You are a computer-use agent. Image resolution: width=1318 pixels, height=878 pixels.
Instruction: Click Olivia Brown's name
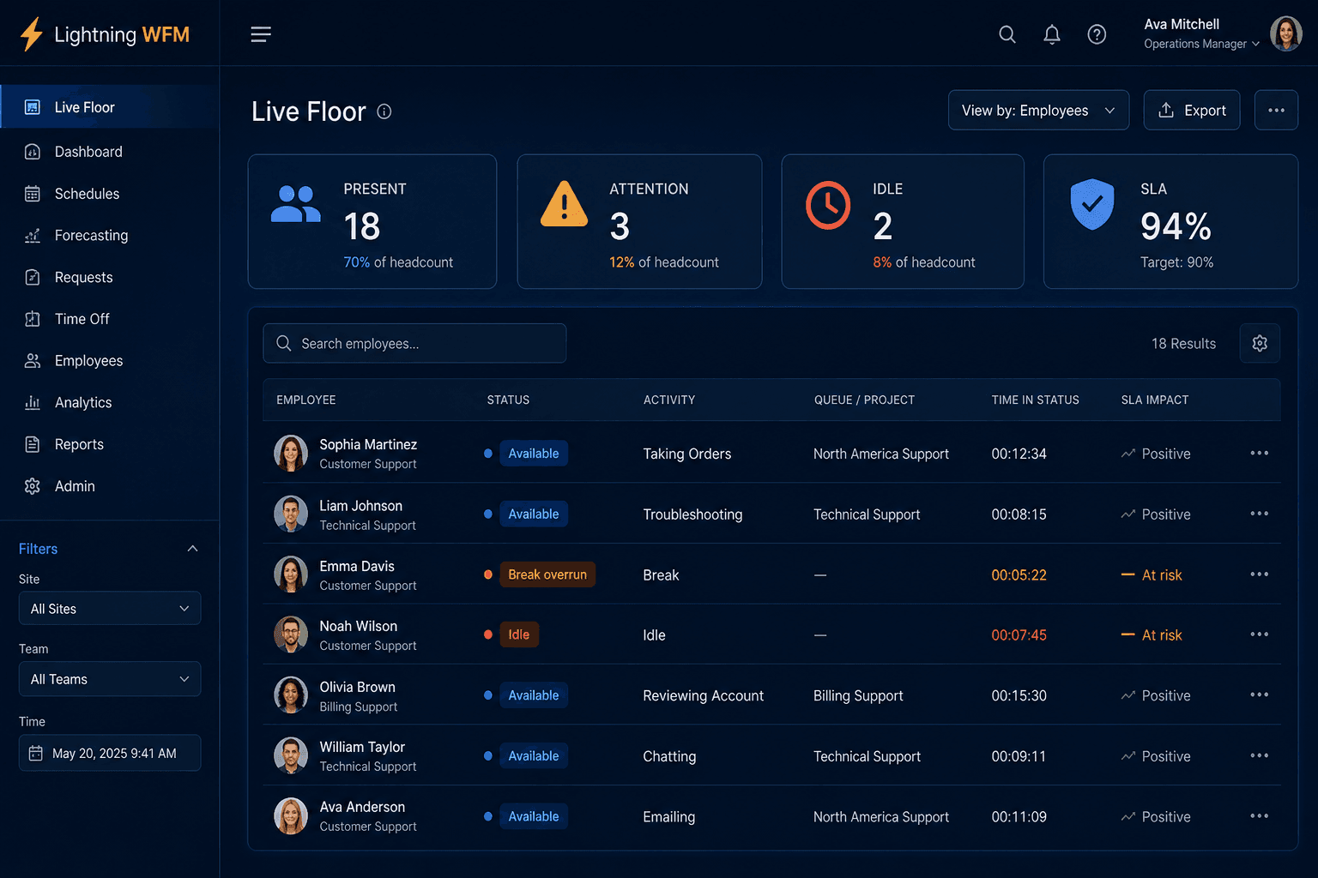(x=358, y=687)
